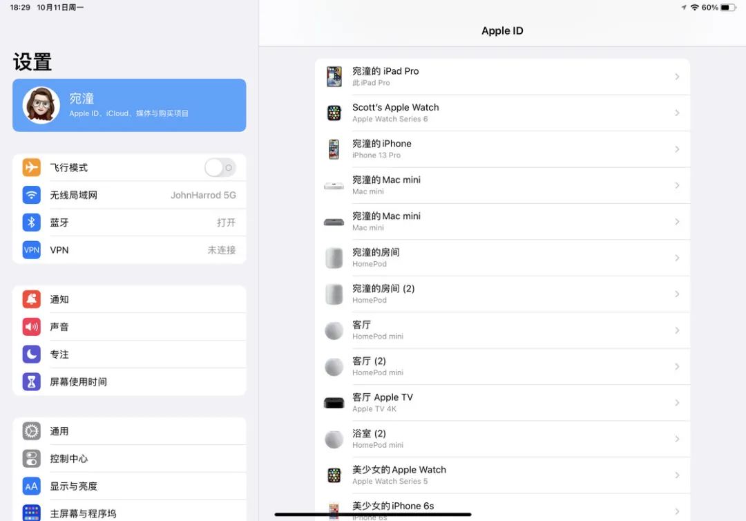746x521 pixels.
Task: Open the 通用 settings menu item
Action: (129, 431)
